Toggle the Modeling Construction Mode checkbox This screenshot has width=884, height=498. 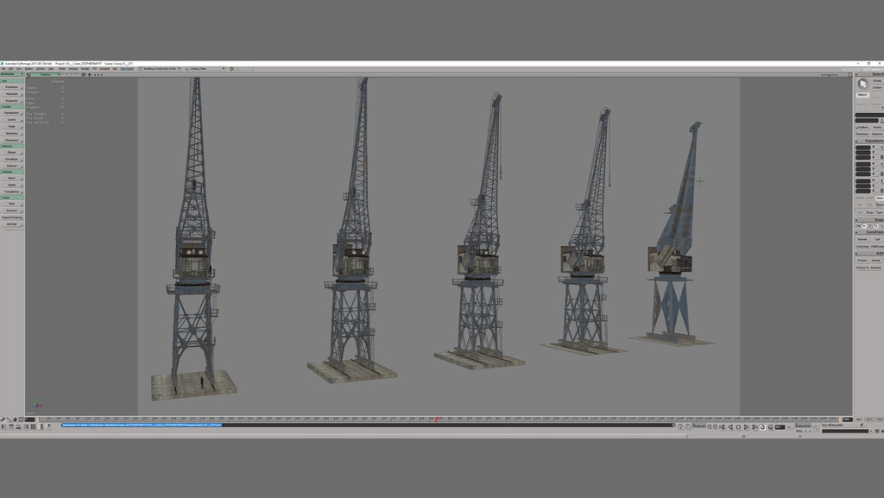[141, 68]
